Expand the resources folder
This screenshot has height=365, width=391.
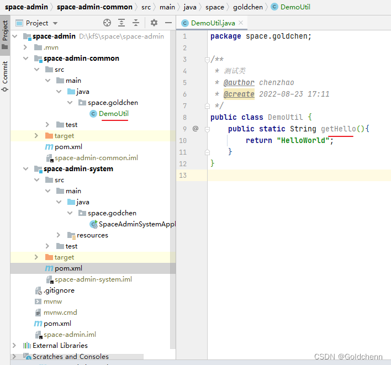pyautogui.click(x=59, y=235)
